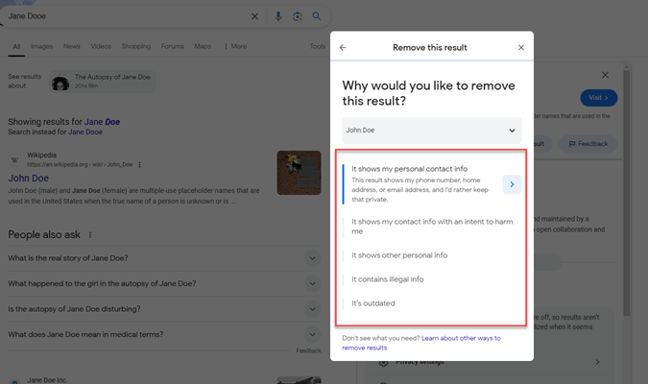Screen dimensions: 648x384
Task: Click the Jane Doe corrected spelling link
Action: click(x=102, y=122)
